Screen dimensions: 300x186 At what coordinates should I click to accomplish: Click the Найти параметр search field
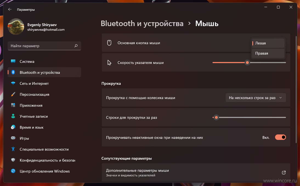tap(44, 46)
